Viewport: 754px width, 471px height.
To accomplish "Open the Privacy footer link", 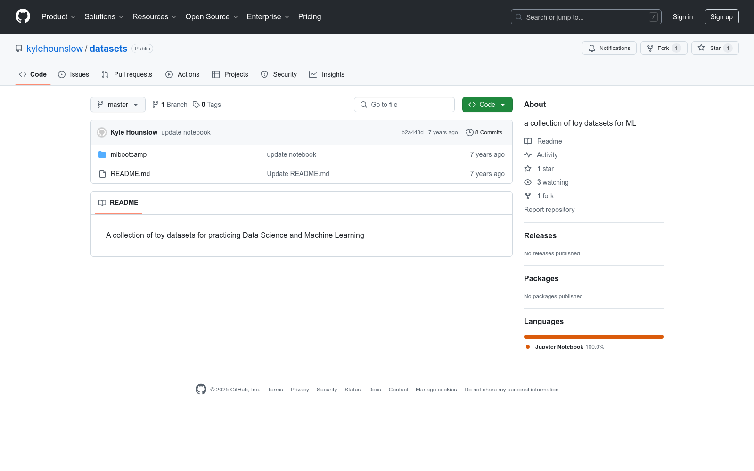I will [x=300, y=390].
